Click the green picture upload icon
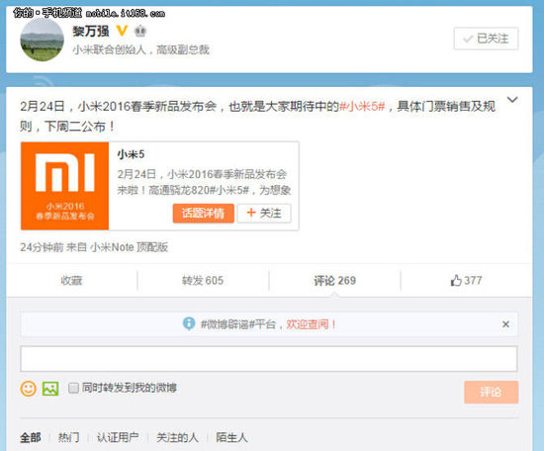 click(x=50, y=389)
